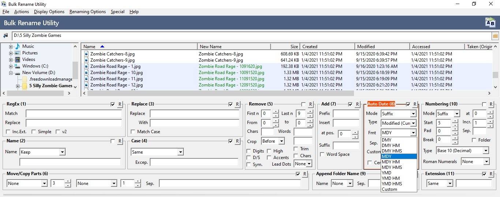Select Zombie Road Rage - 1.jpg file icon
The height and width of the screenshot is (197, 500).
tap(87, 66)
